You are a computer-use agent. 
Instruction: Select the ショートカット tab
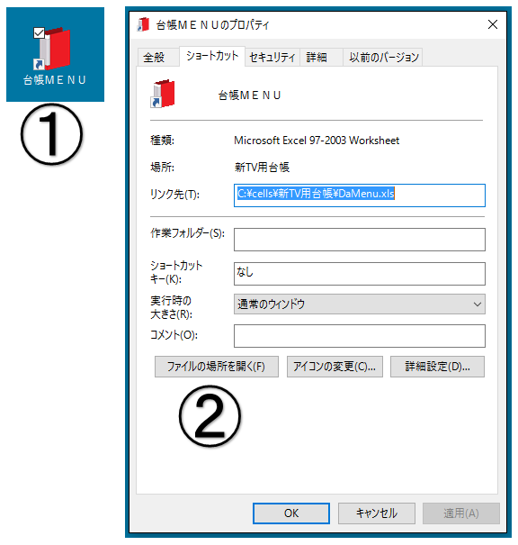[212, 56]
